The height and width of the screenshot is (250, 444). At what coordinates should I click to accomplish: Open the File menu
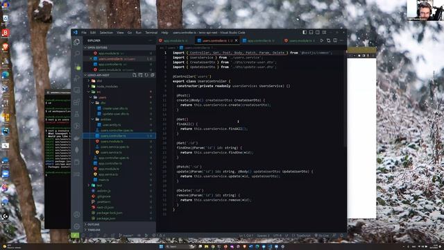[84, 33]
